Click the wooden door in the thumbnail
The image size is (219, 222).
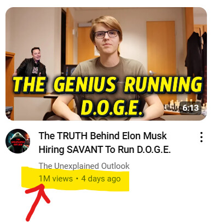(161, 49)
